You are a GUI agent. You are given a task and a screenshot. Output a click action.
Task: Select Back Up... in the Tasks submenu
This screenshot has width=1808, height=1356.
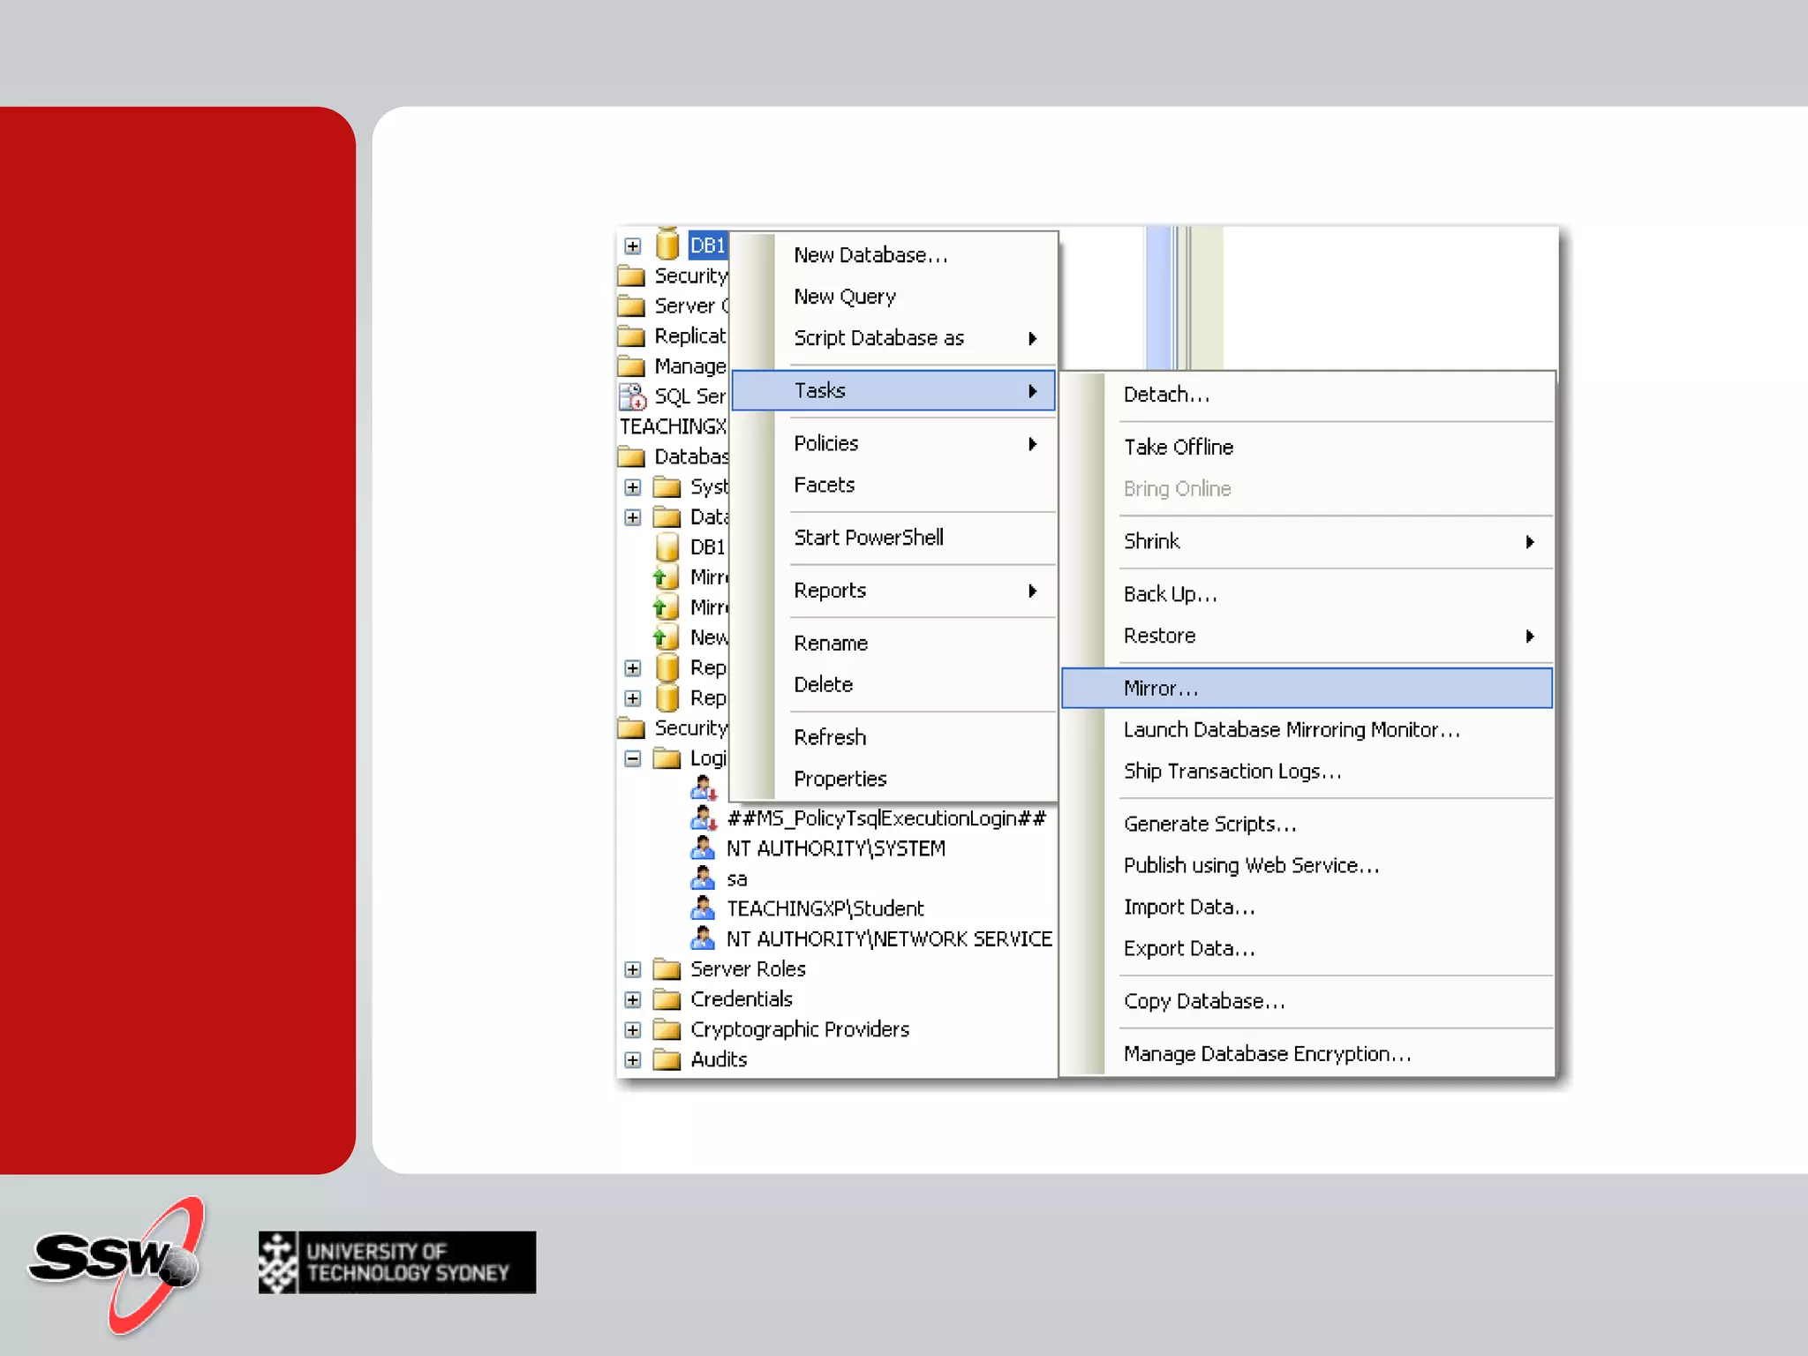click(1171, 594)
